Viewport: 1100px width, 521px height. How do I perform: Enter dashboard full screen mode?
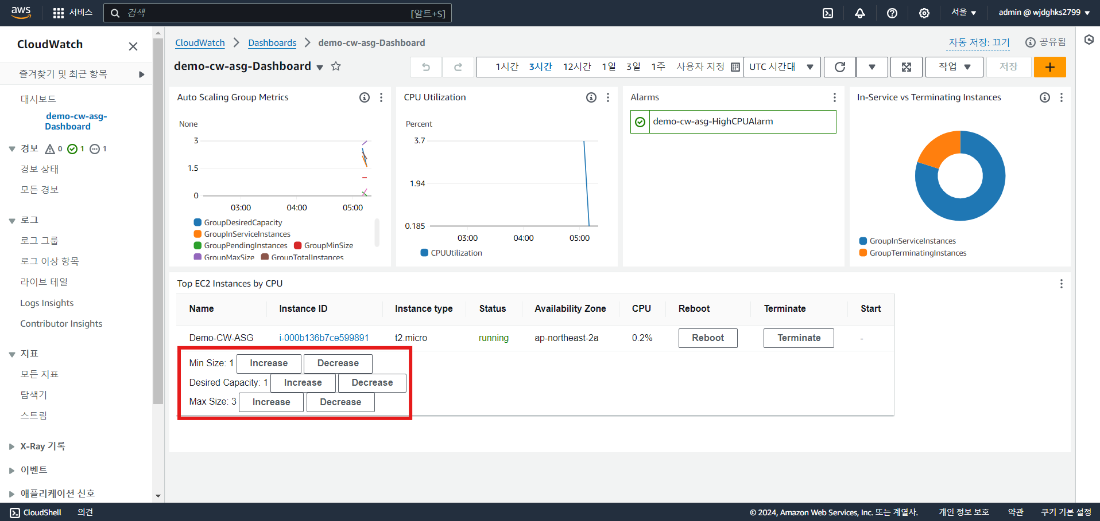pos(907,67)
